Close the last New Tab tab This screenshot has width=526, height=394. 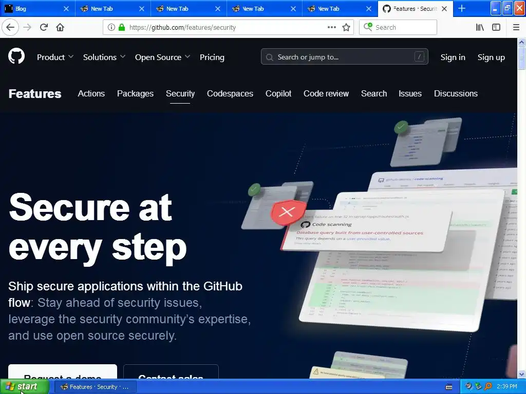click(x=368, y=9)
